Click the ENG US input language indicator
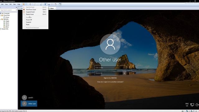The image size is (199, 112). 187,105
